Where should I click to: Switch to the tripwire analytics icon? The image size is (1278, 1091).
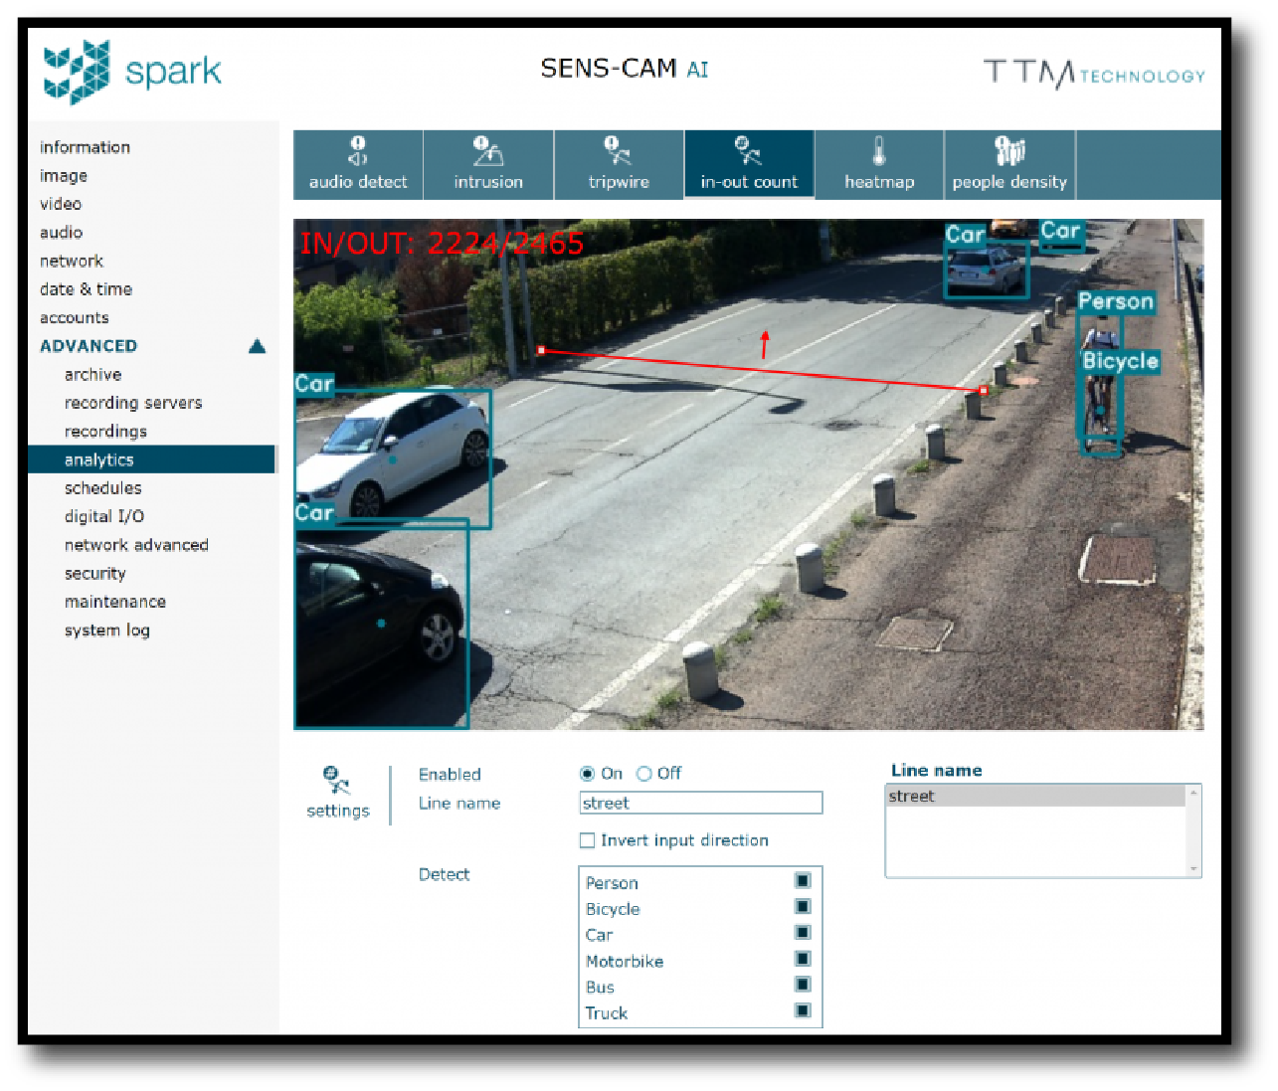(x=618, y=151)
